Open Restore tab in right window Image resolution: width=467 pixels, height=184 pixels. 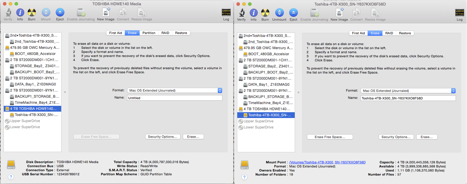(x=405, y=33)
